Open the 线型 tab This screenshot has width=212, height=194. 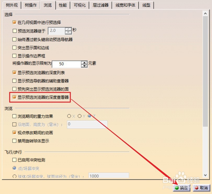pos(146,5)
